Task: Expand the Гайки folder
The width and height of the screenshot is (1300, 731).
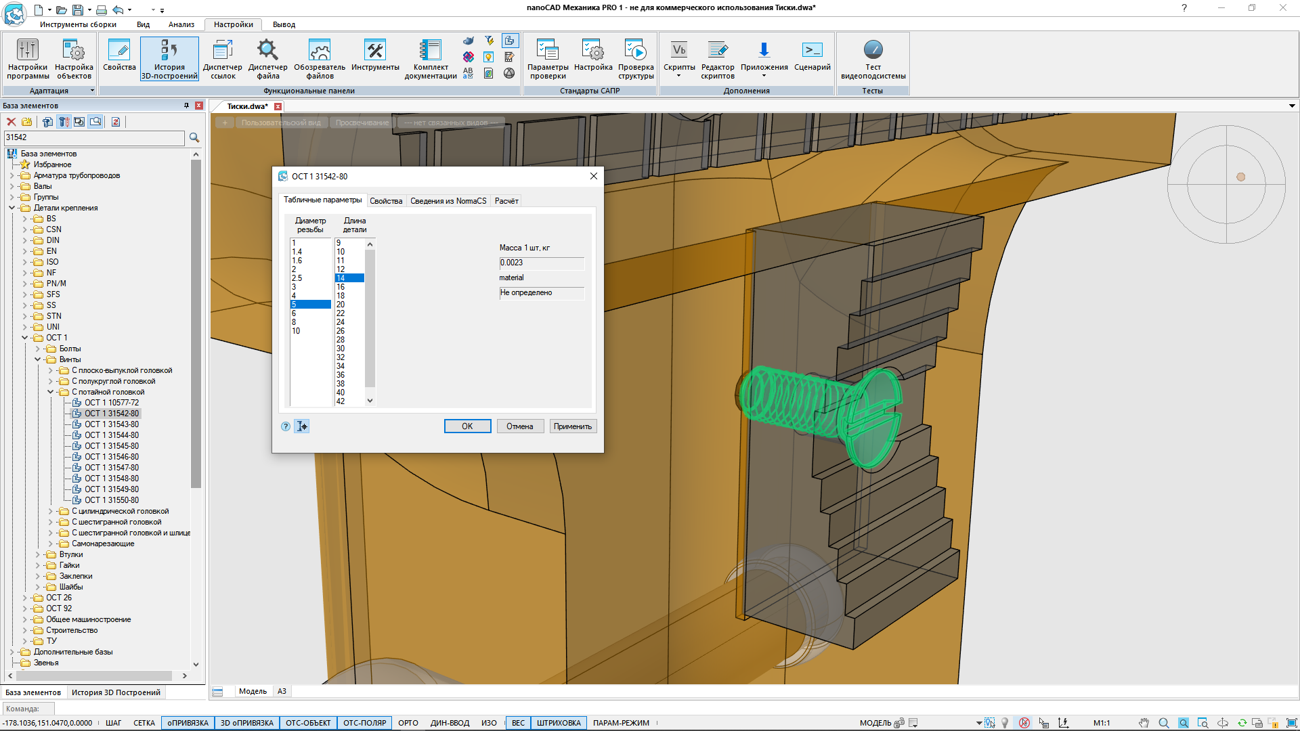Action: pyautogui.click(x=38, y=566)
